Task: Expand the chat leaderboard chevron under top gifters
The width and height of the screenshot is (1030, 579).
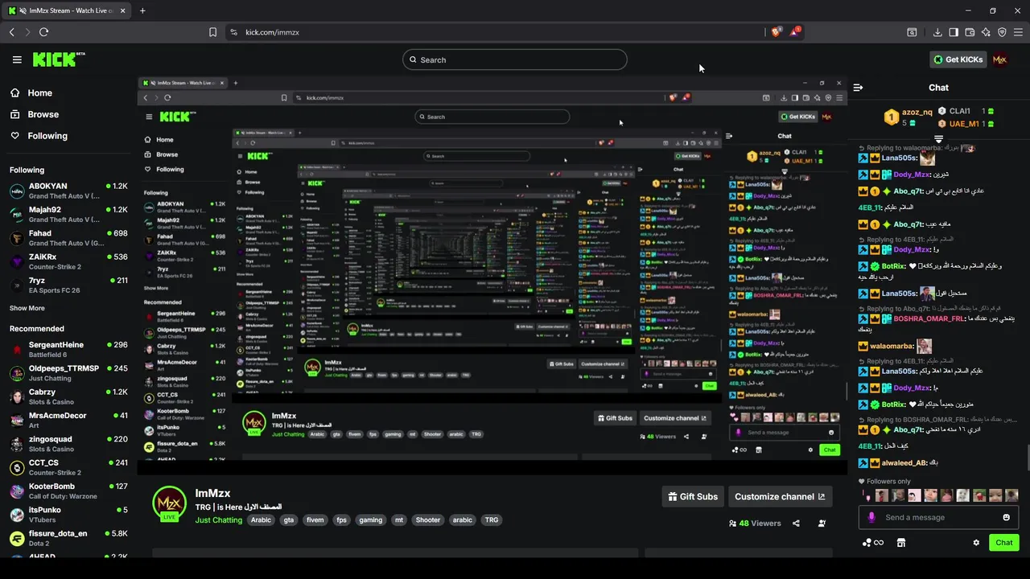Action: 938,140
